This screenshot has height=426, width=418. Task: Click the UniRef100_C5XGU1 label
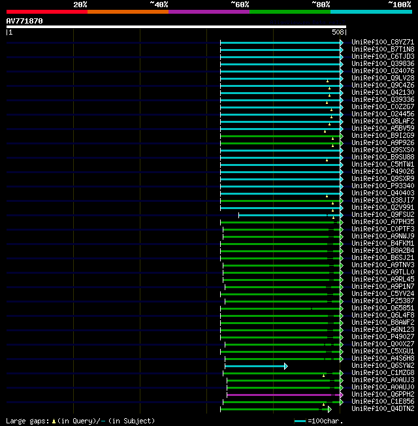(383, 352)
